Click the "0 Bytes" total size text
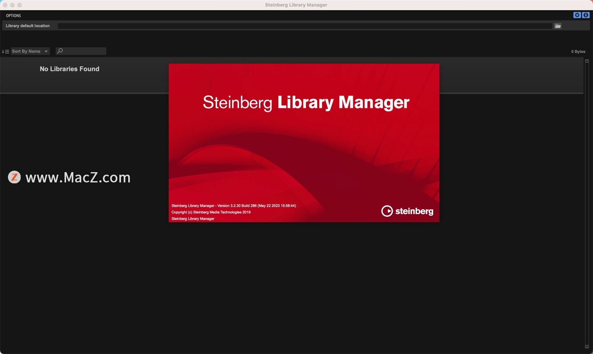The width and height of the screenshot is (593, 354). 578,52
